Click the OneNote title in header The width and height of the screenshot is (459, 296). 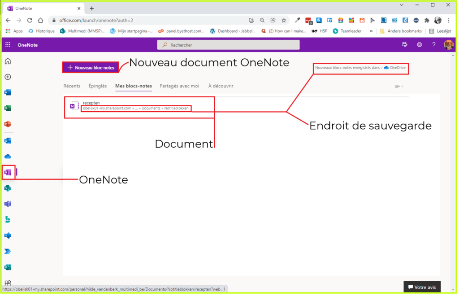point(27,45)
